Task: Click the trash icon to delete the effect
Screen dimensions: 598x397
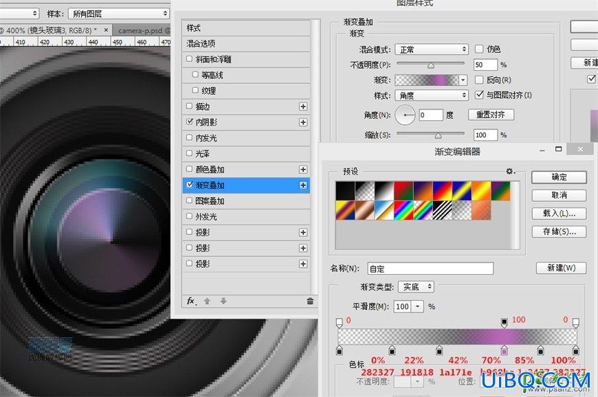Action: coord(310,301)
